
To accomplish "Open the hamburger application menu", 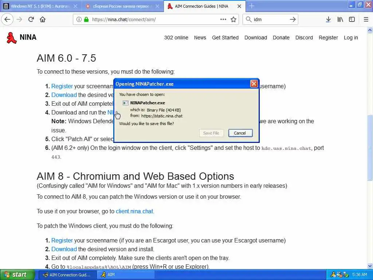I will tap(366, 20).
